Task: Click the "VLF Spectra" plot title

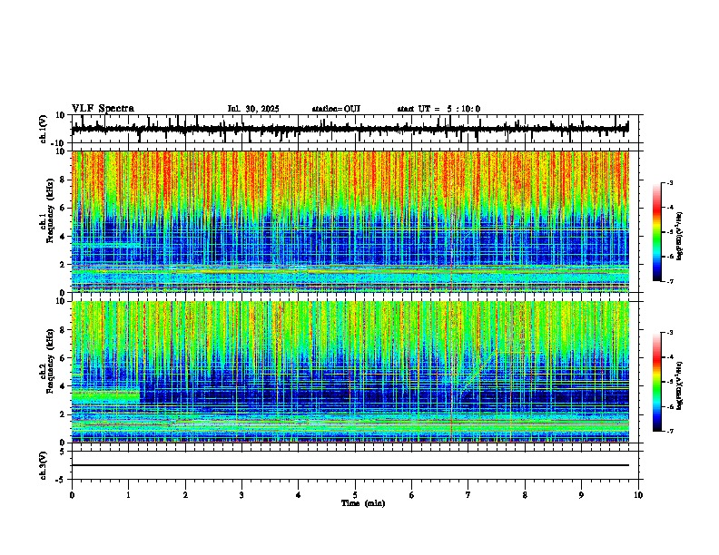Action: click(x=103, y=109)
